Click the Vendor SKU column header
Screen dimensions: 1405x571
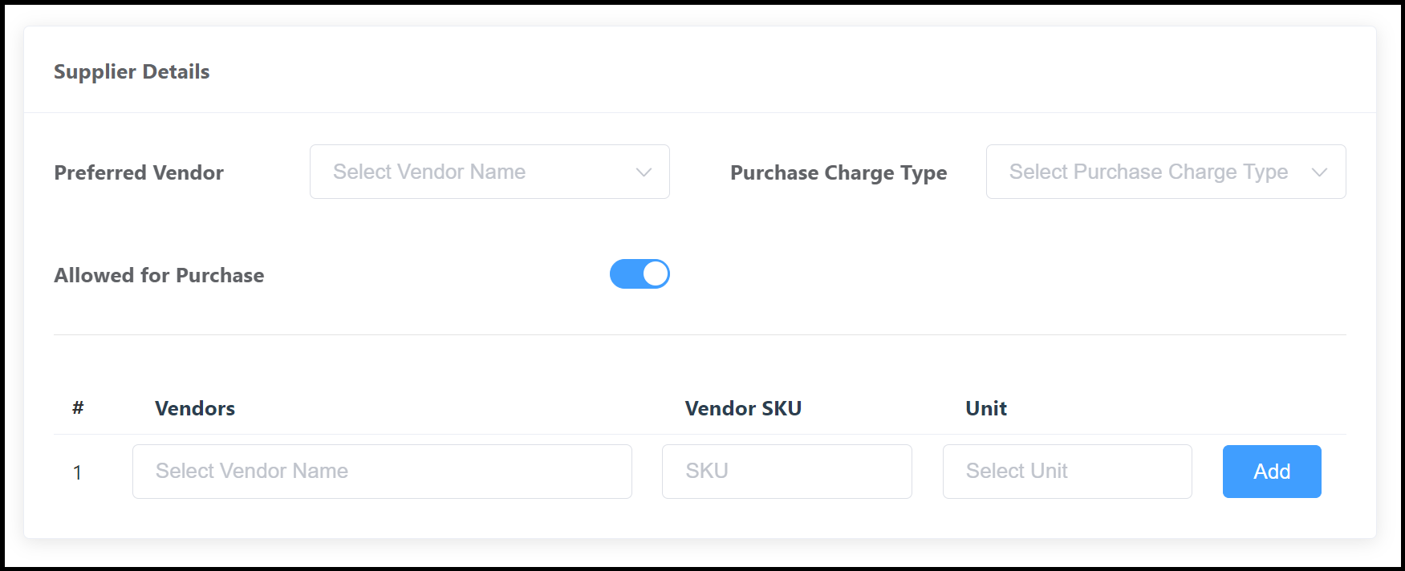click(x=742, y=408)
